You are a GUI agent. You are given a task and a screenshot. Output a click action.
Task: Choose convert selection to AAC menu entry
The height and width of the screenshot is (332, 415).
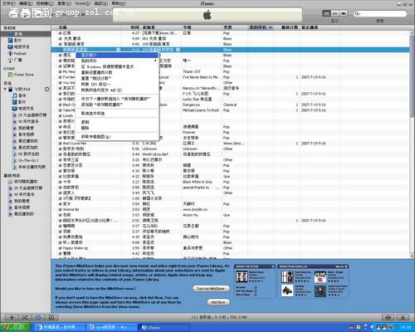(117, 90)
